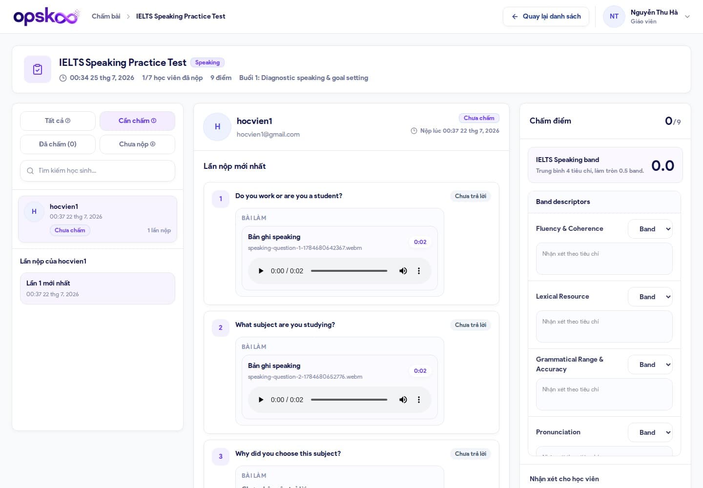Click Chưa trả lời badge for question 1
This screenshot has width=703, height=488.
tap(471, 196)
